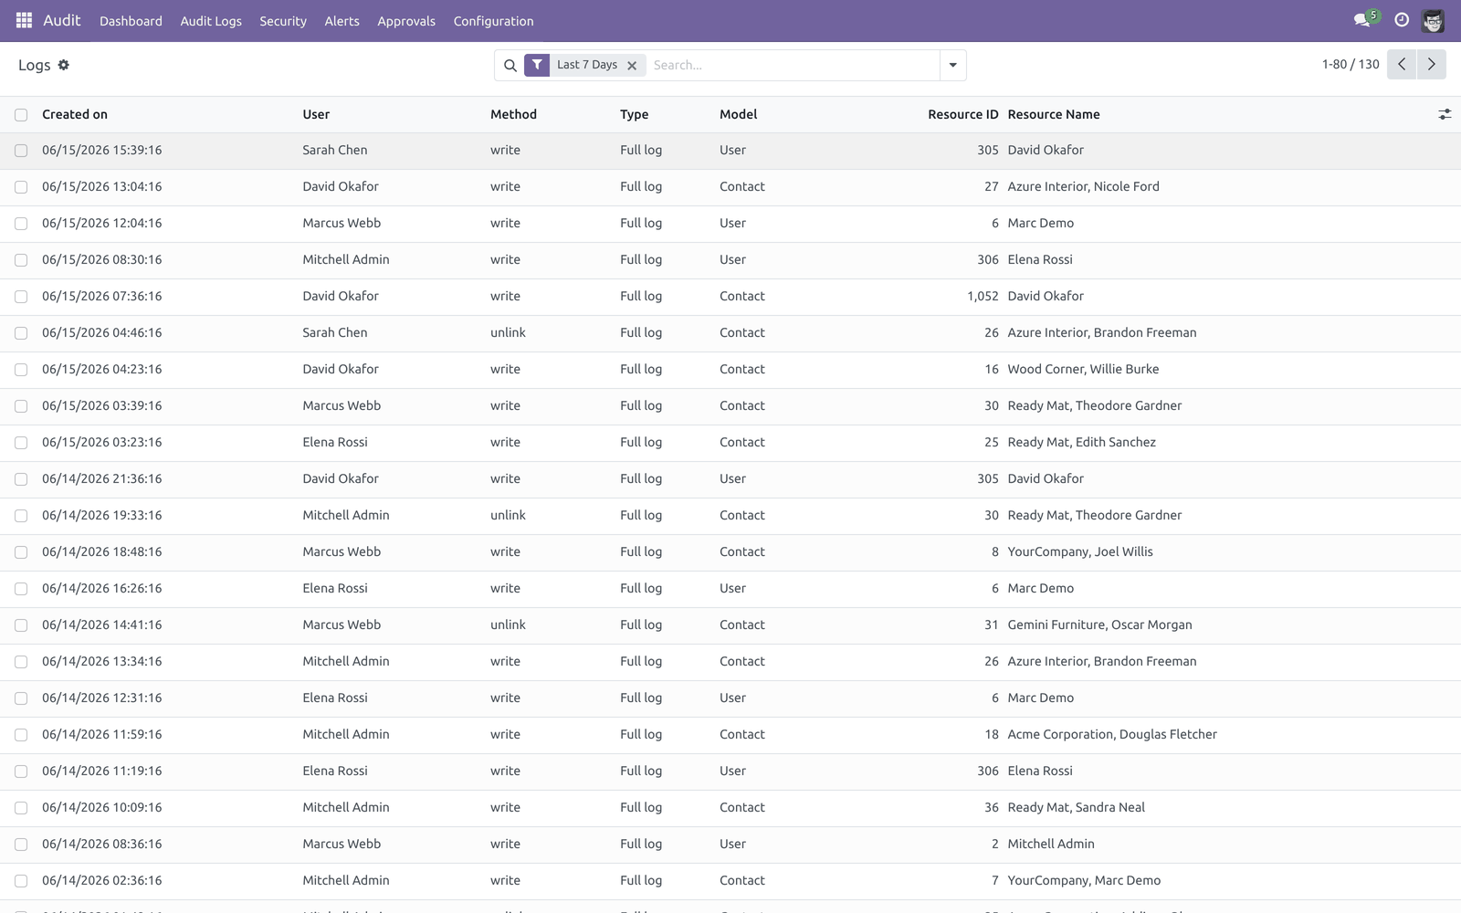This screenshot has width=1461, height=913.
Task: Click the 1-80 / 130 pager counter
Action: click(1350, 64)
